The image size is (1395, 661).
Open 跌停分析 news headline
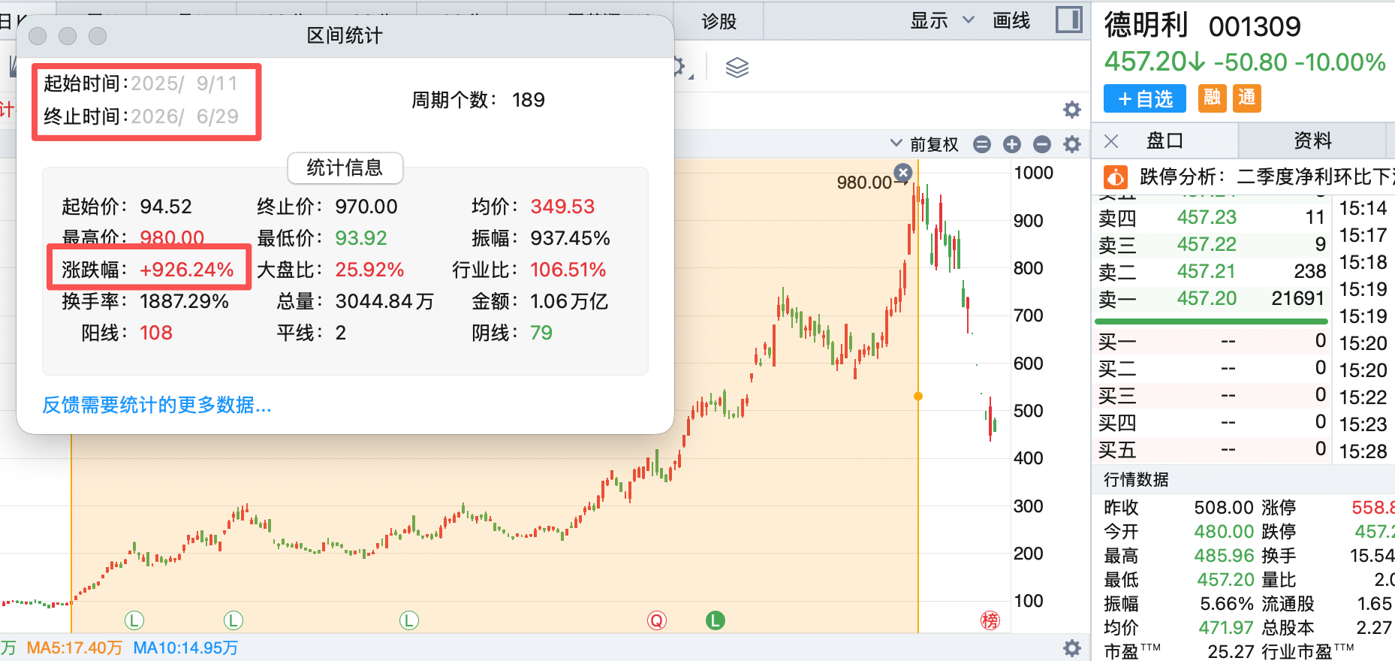coord(1266,177)
